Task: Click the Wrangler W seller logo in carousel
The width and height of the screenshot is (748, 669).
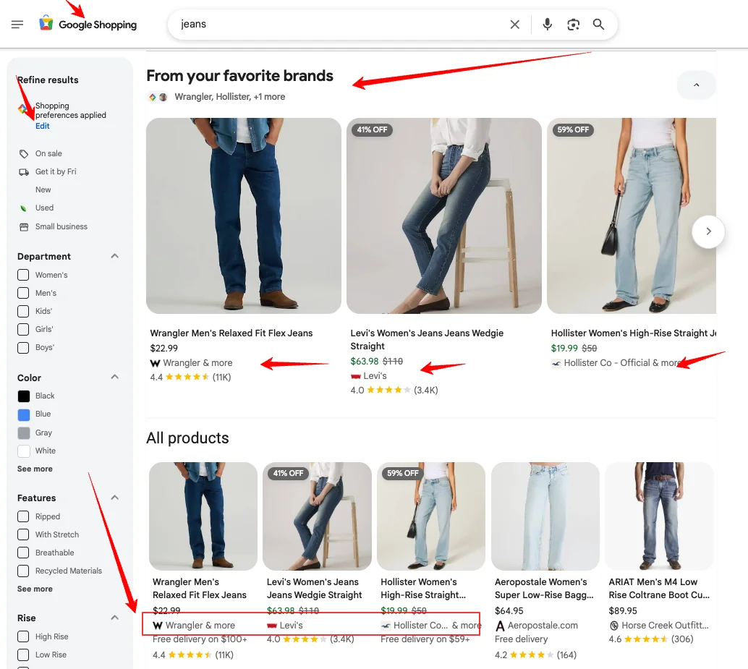Action: click(155, 363)
